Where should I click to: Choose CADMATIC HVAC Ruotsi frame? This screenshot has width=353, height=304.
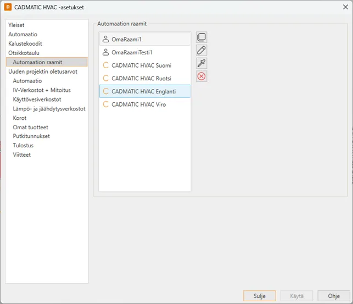pyautogui.click(x=141, y=78)
